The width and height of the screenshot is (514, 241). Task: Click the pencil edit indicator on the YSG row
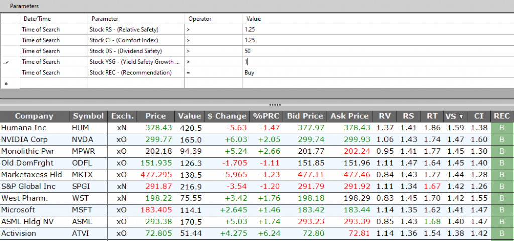tap(6, 62)
